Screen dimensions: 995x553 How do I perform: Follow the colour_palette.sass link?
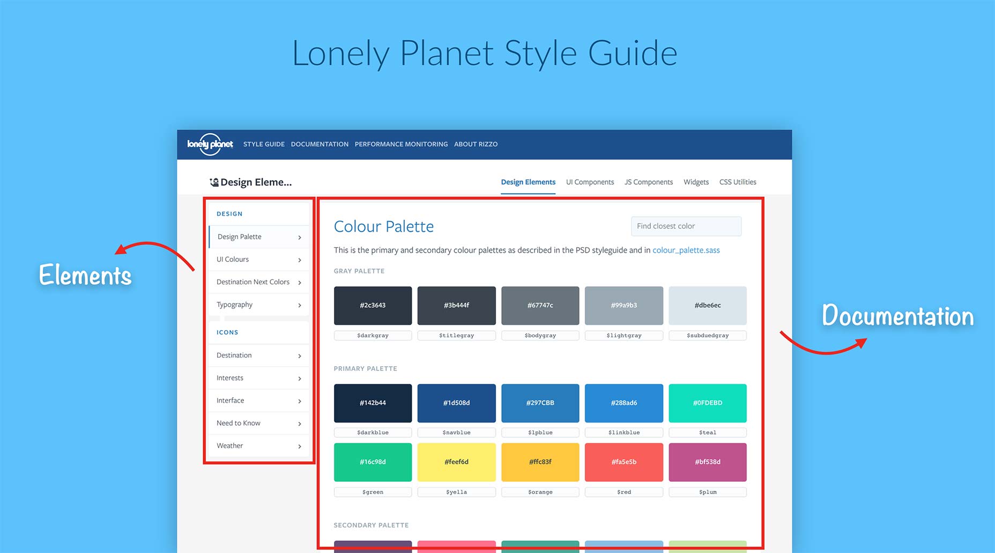(x=686, y=250)
